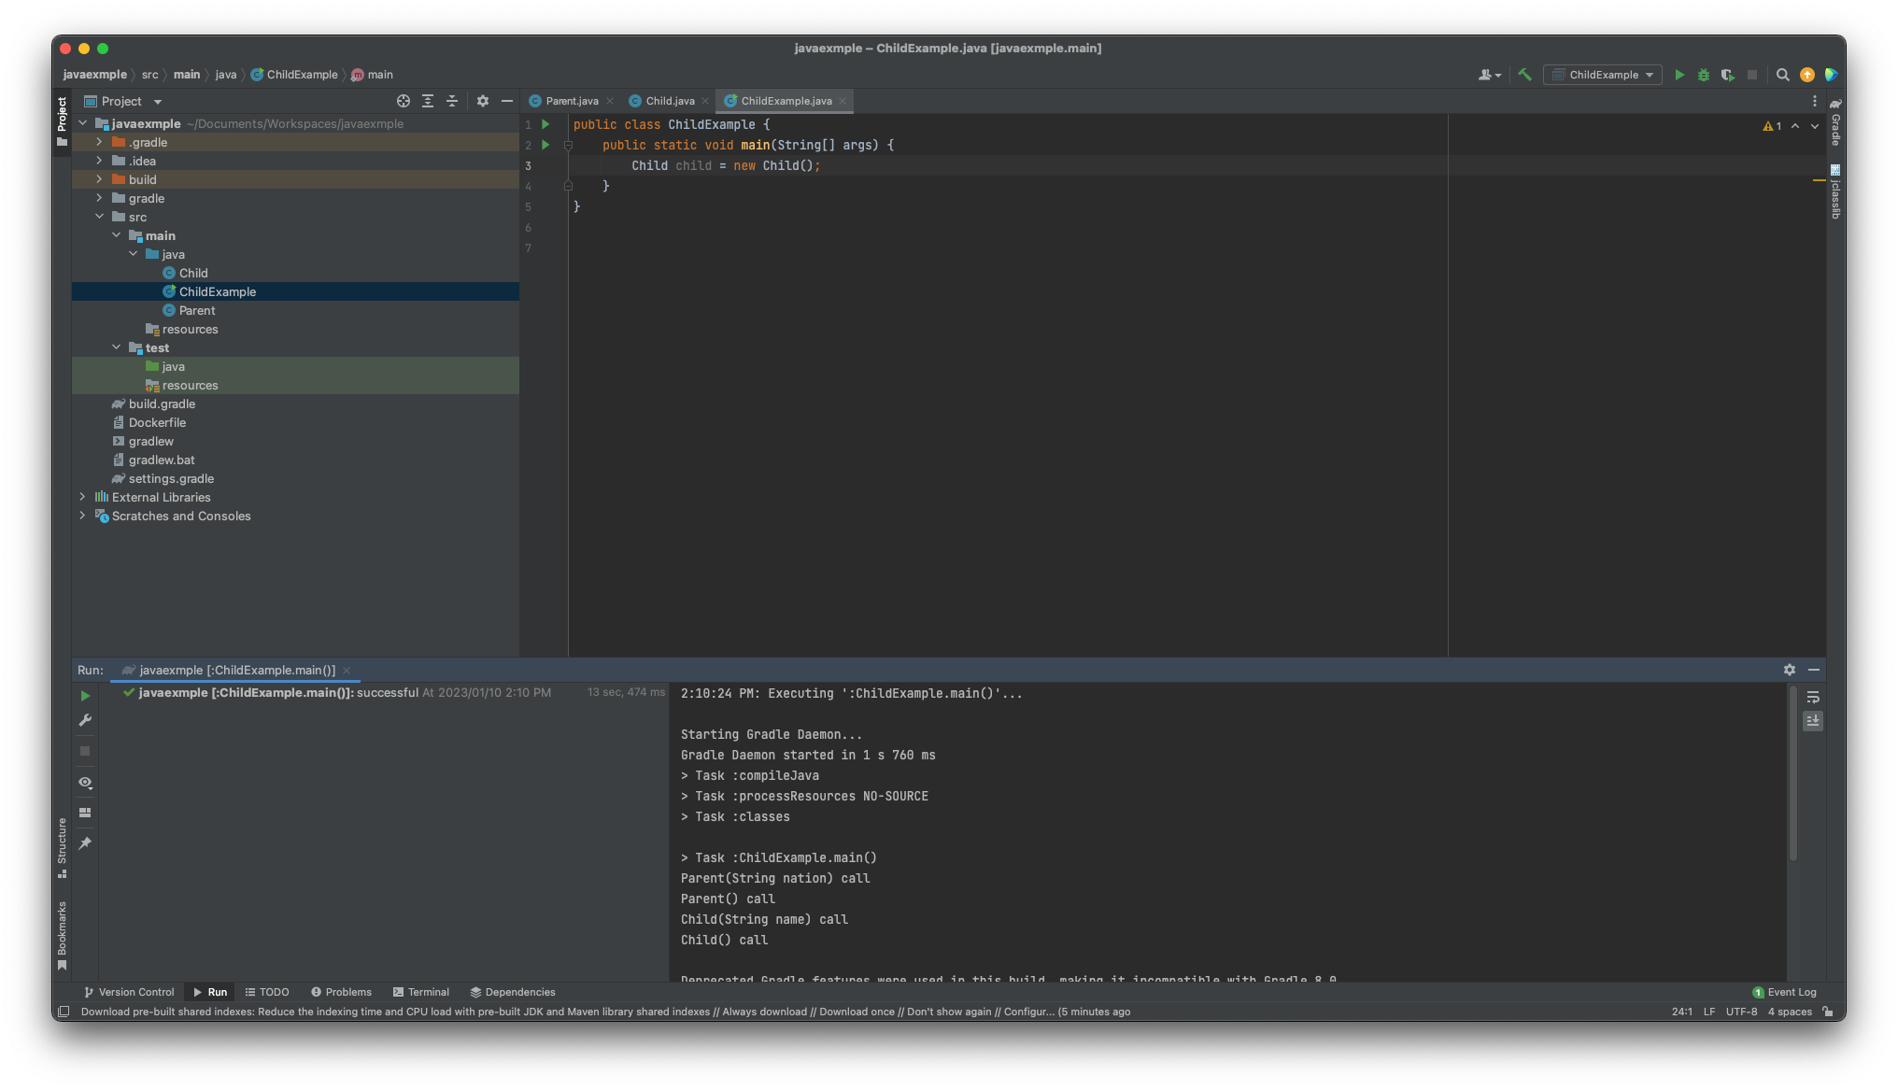Click the locate-in-project crosshair icon
The width and height of the screenshot is (1898, 1090).
pos(404,101)
